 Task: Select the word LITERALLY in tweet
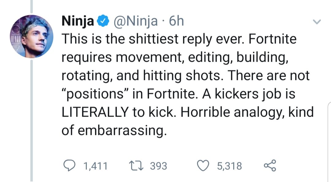click(x=95, y=112)
